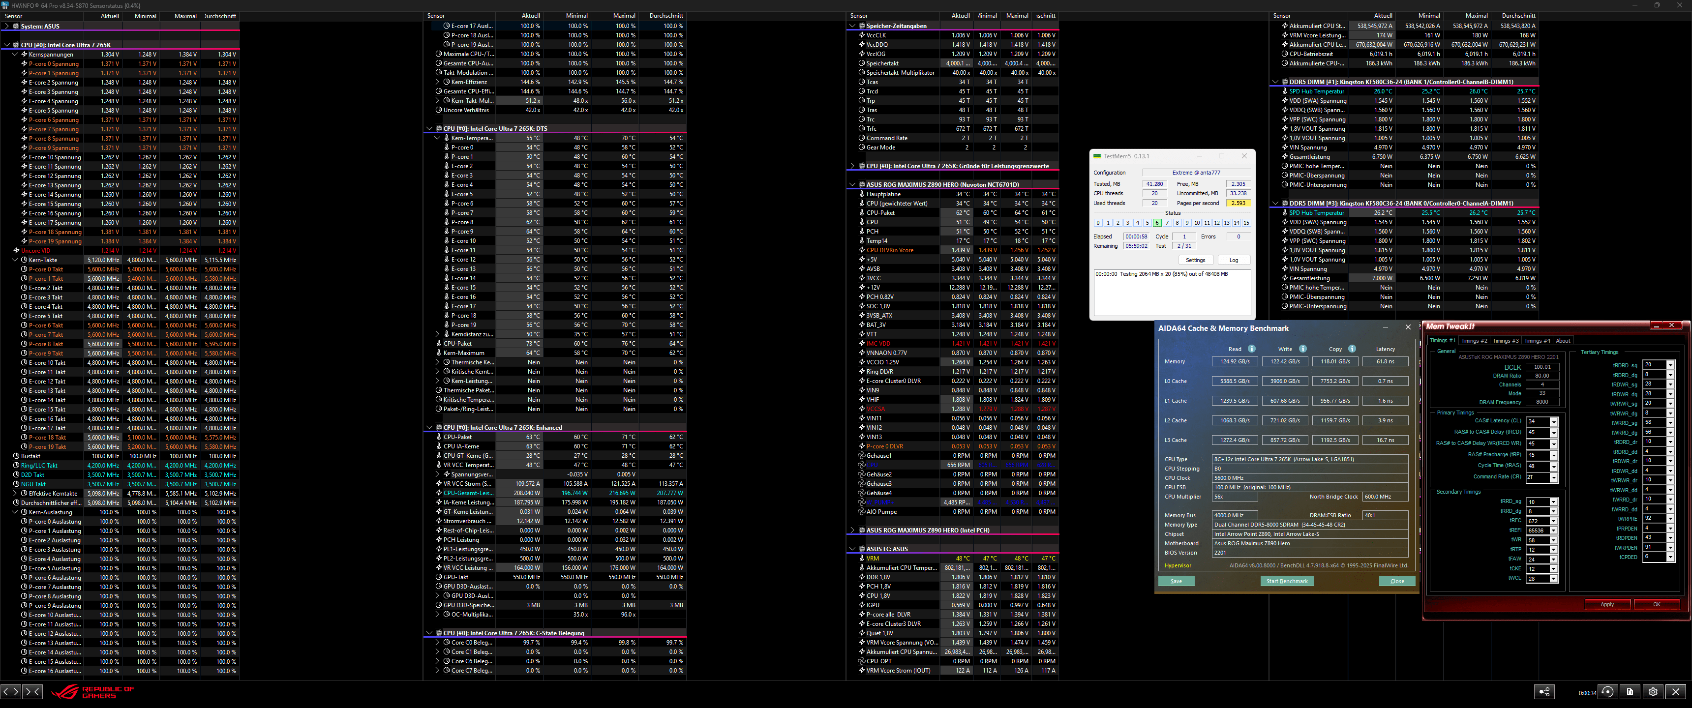Collapse the Kernspannungen tree group
This screenshot has height=708, width=1692.
pyautogui.click(x=15, y=55)
